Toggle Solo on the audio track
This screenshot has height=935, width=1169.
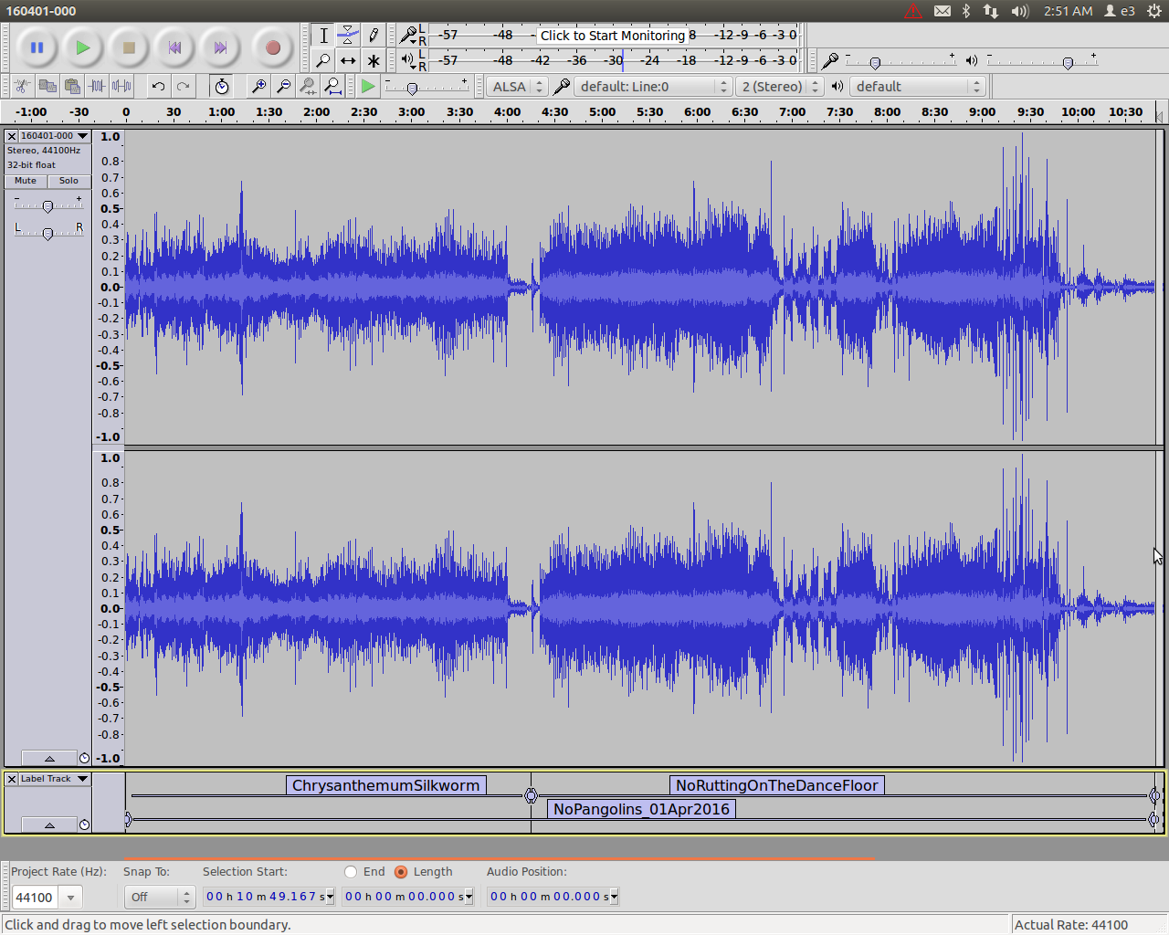pyautogui.click(x=69, y=181)
